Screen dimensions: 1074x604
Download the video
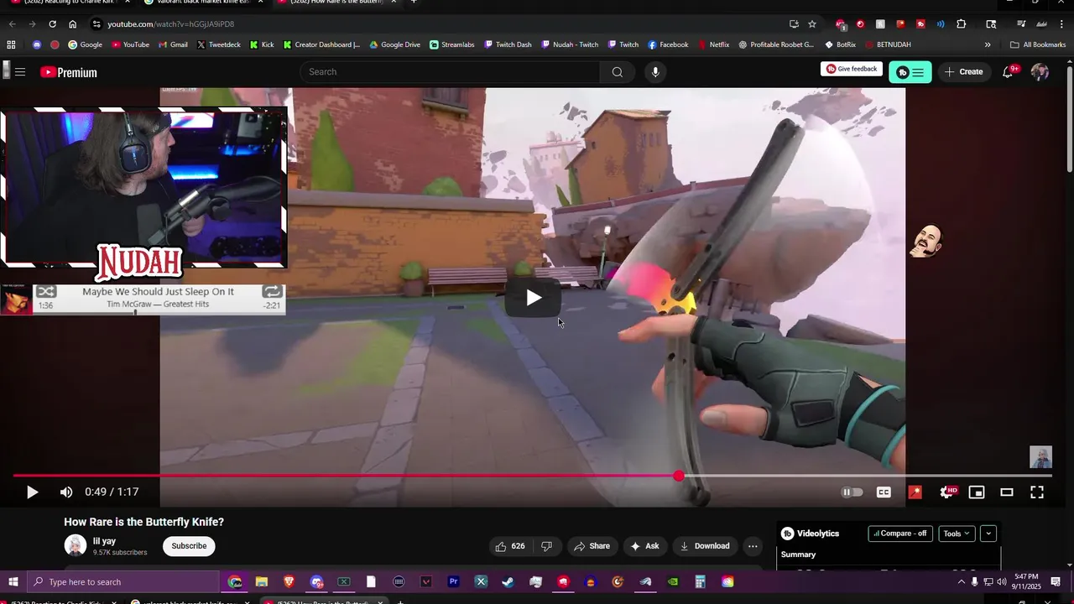(x=705, y=546)
